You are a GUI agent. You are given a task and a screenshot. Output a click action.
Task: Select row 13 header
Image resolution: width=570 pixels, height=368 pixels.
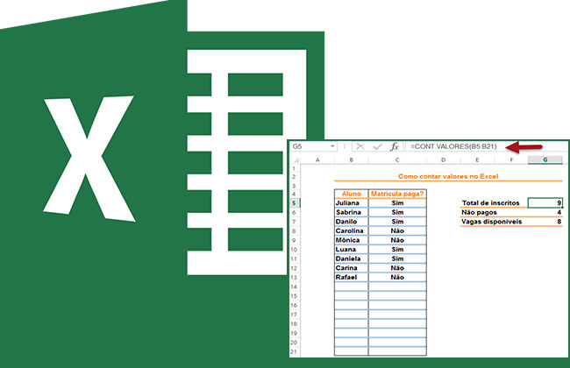(x=295, y=278)
